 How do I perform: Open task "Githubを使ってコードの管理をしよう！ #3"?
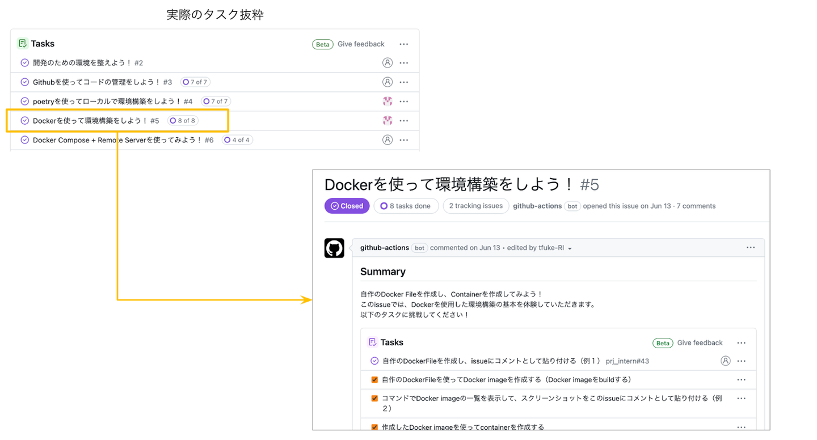103,82
